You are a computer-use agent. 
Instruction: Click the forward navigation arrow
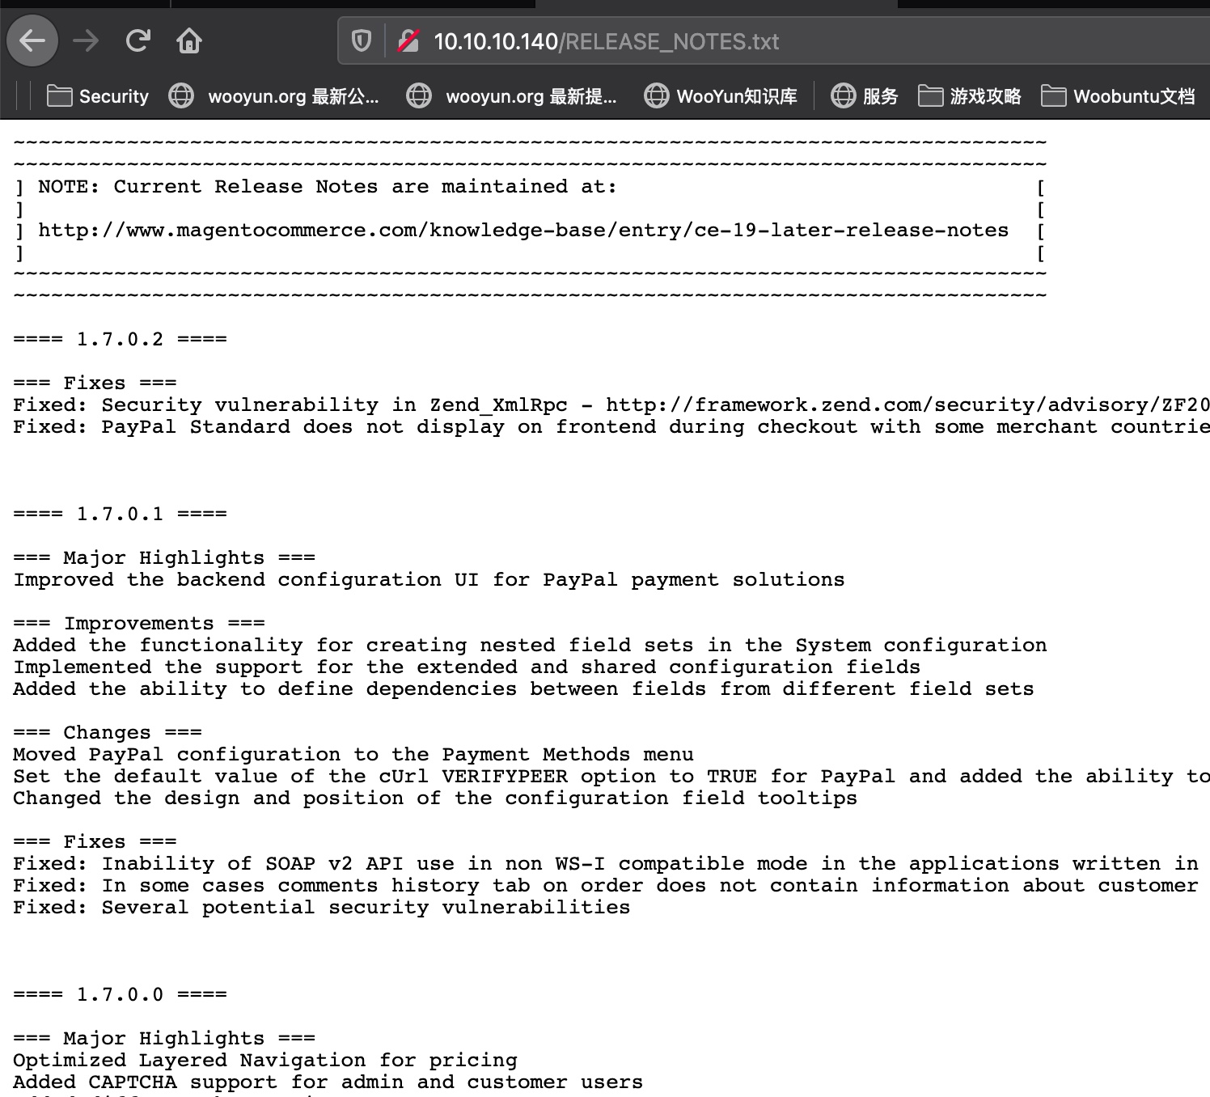click(86, 40)
